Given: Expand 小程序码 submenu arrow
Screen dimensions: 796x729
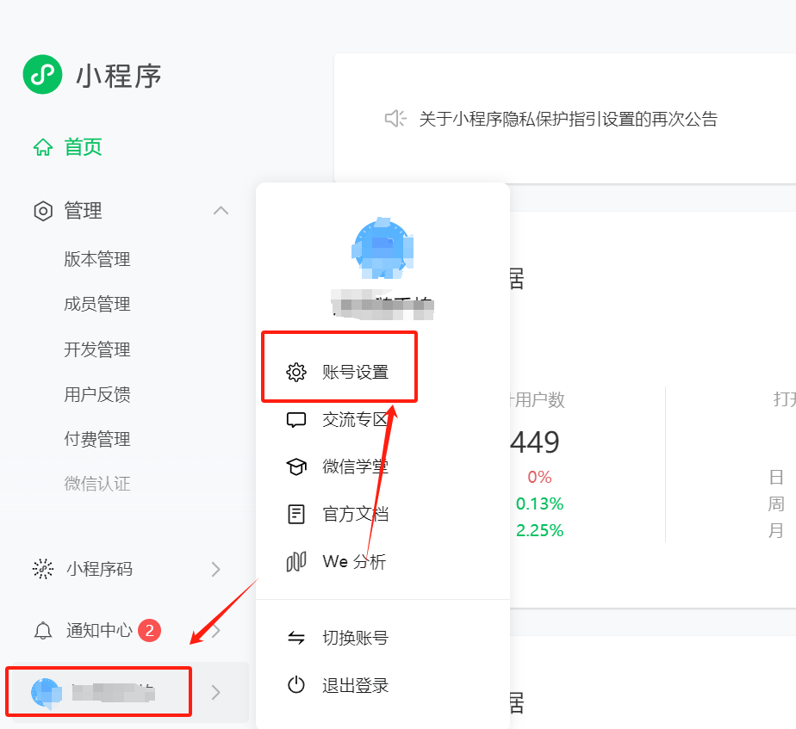Looking at the screenshot, I should tap(215, 569).
